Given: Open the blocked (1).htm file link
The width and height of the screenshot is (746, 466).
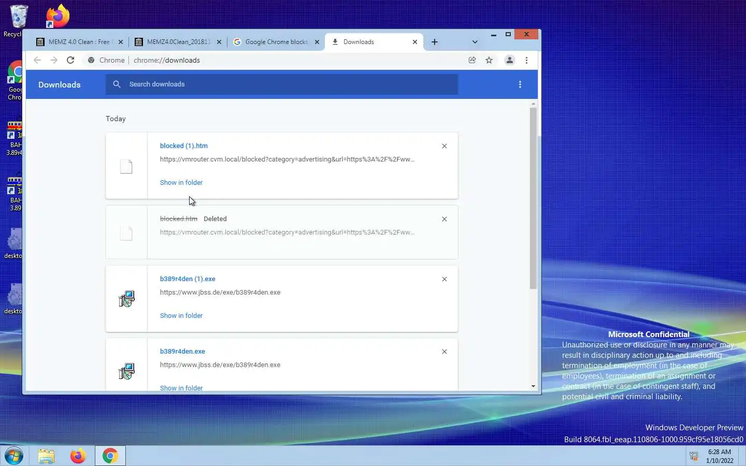Looking at the screenshot, I should pyautogui.click(x=184, y=146).
